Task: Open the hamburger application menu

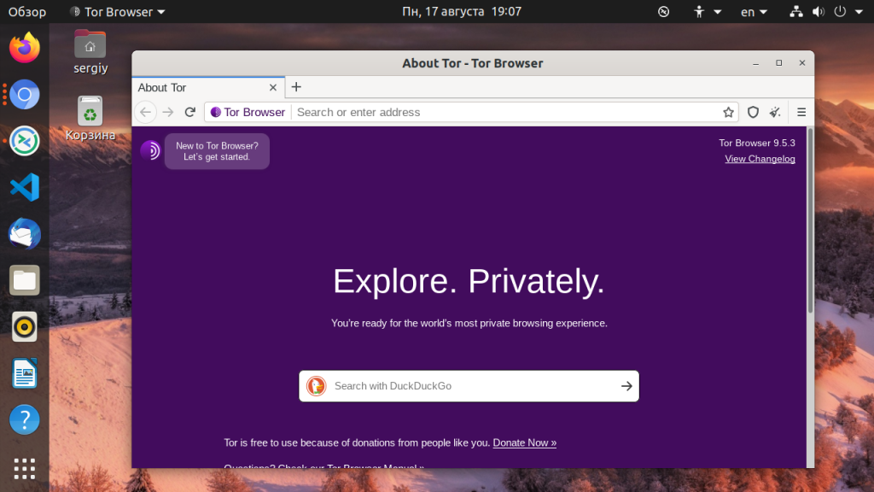Action: tap(801, 112)
